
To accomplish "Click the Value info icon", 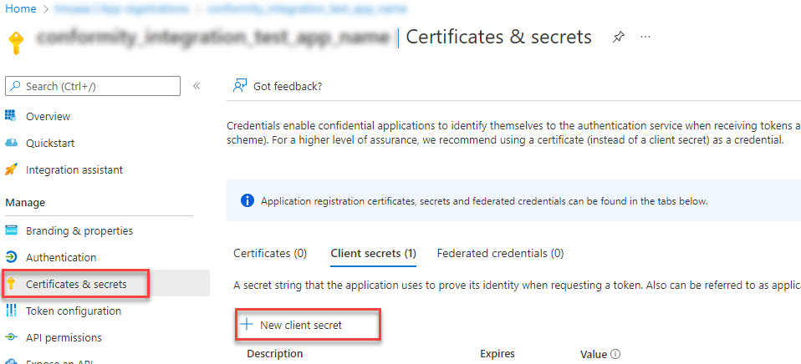I will pos(615,354).
